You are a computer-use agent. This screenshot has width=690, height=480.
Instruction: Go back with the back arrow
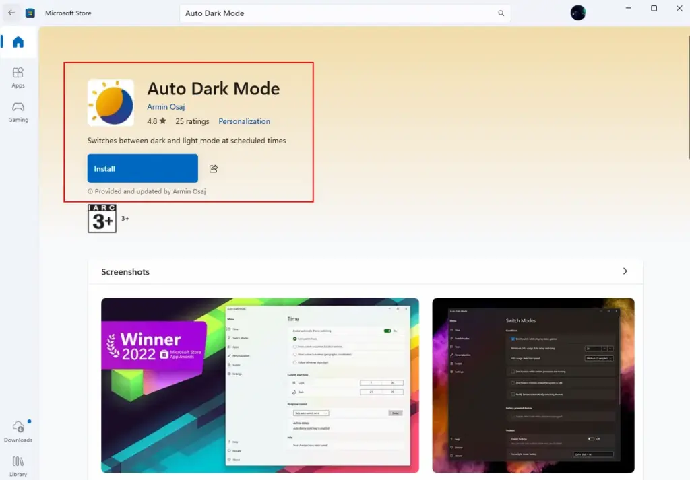11,13
